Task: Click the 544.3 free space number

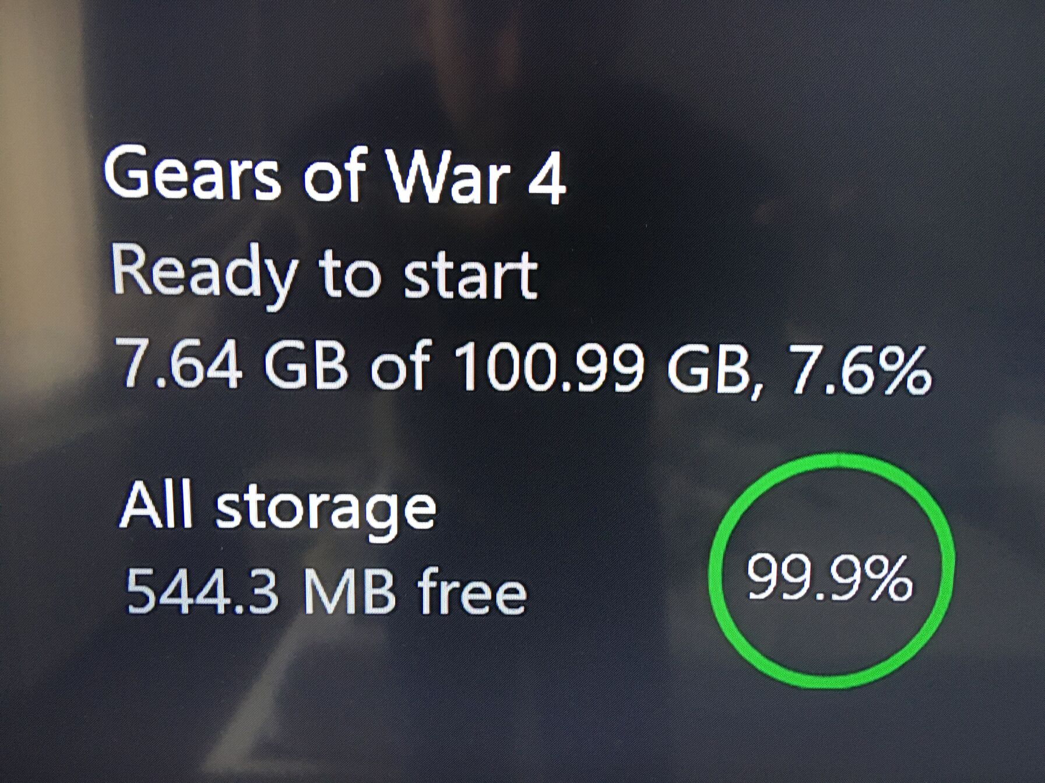Action: tap(202, 592)
